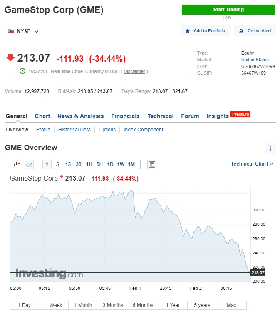This screenshot has height=317, width=280.
Task: Create Alert for GME
Action: click(x=255, y=31)
